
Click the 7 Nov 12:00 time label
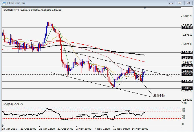102,129
